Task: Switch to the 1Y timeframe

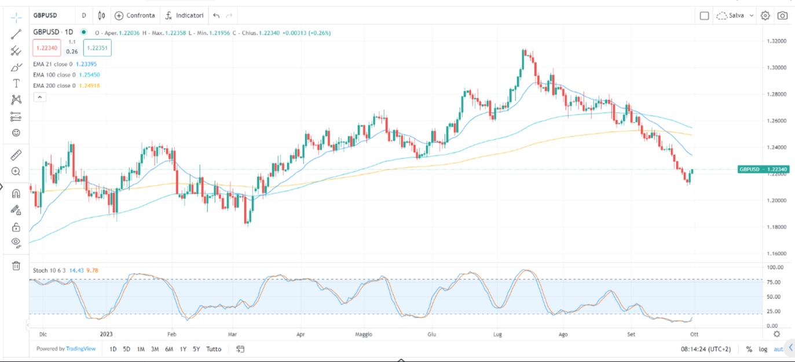Action: tap(183, 349)
